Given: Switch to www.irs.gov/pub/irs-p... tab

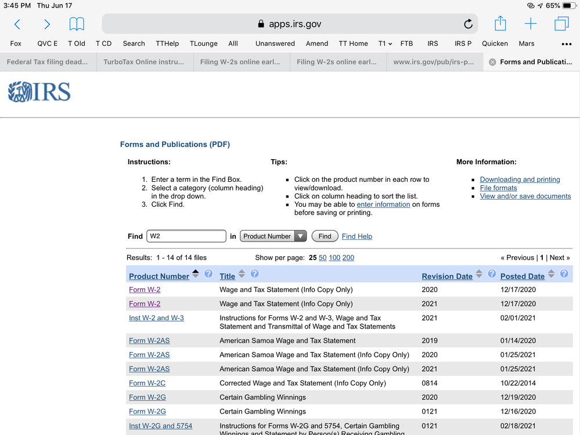Looking at the screenshot, I should (434, 62).
